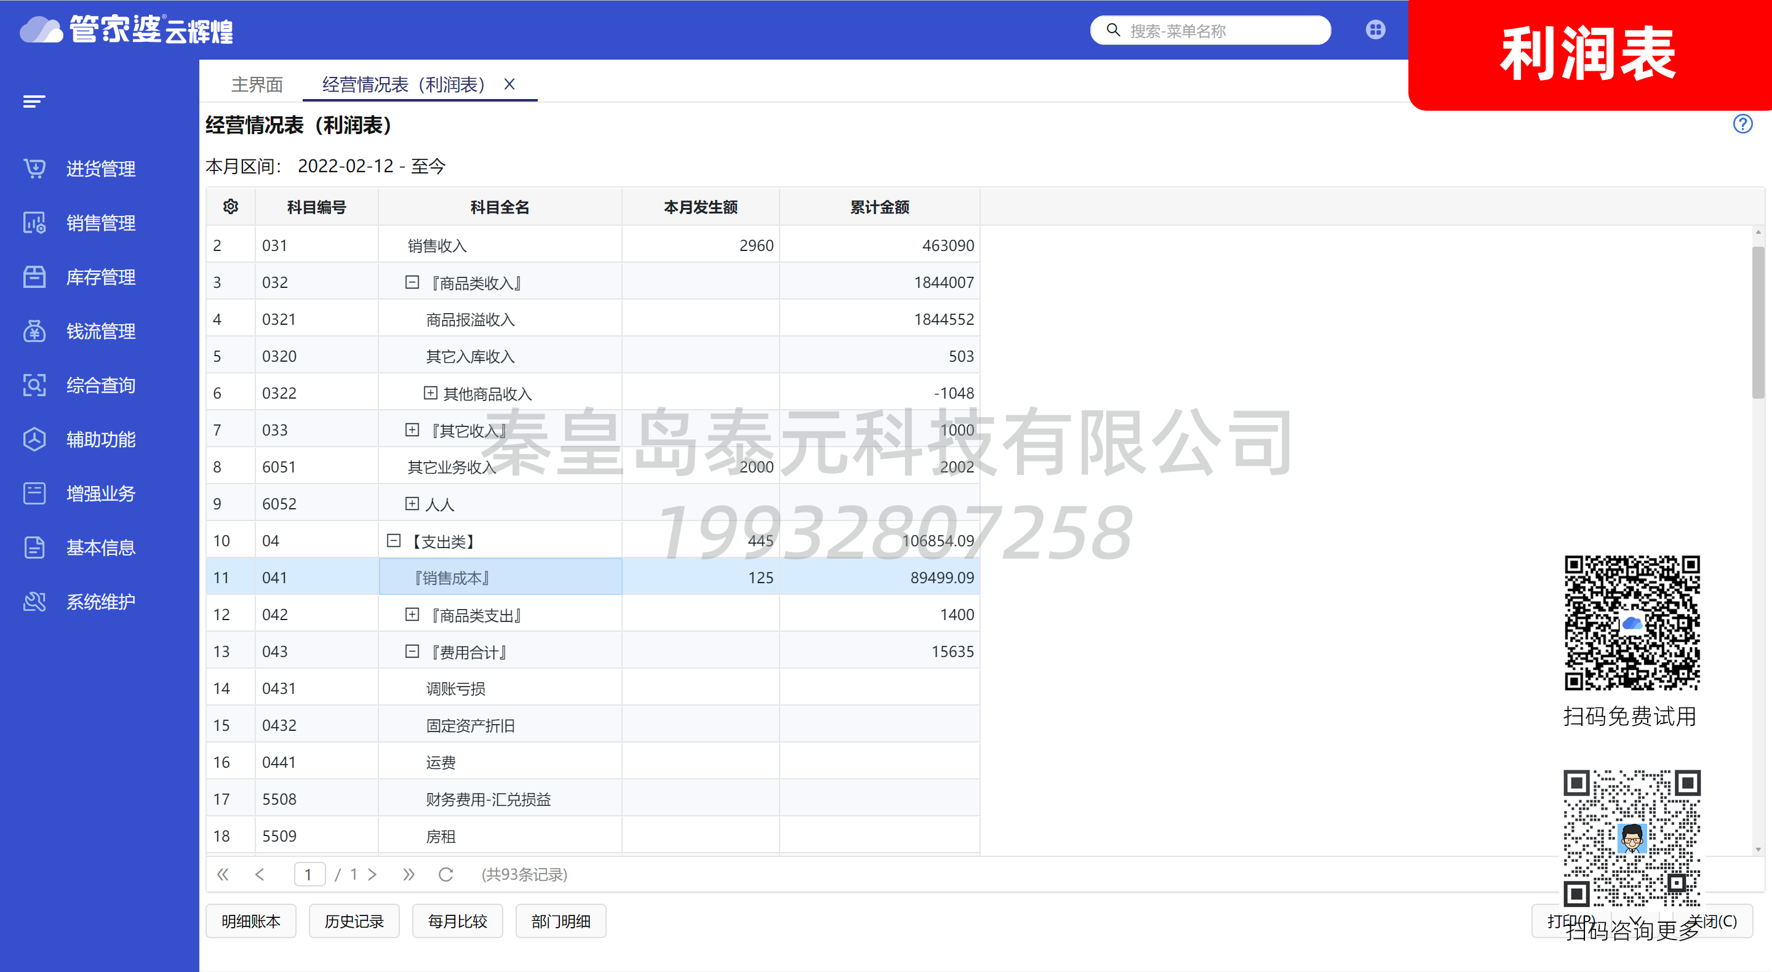Viewport: 1772px width, 972px height.
Task: Click the 科目全名 column header
Action: [x=500, y=206]
